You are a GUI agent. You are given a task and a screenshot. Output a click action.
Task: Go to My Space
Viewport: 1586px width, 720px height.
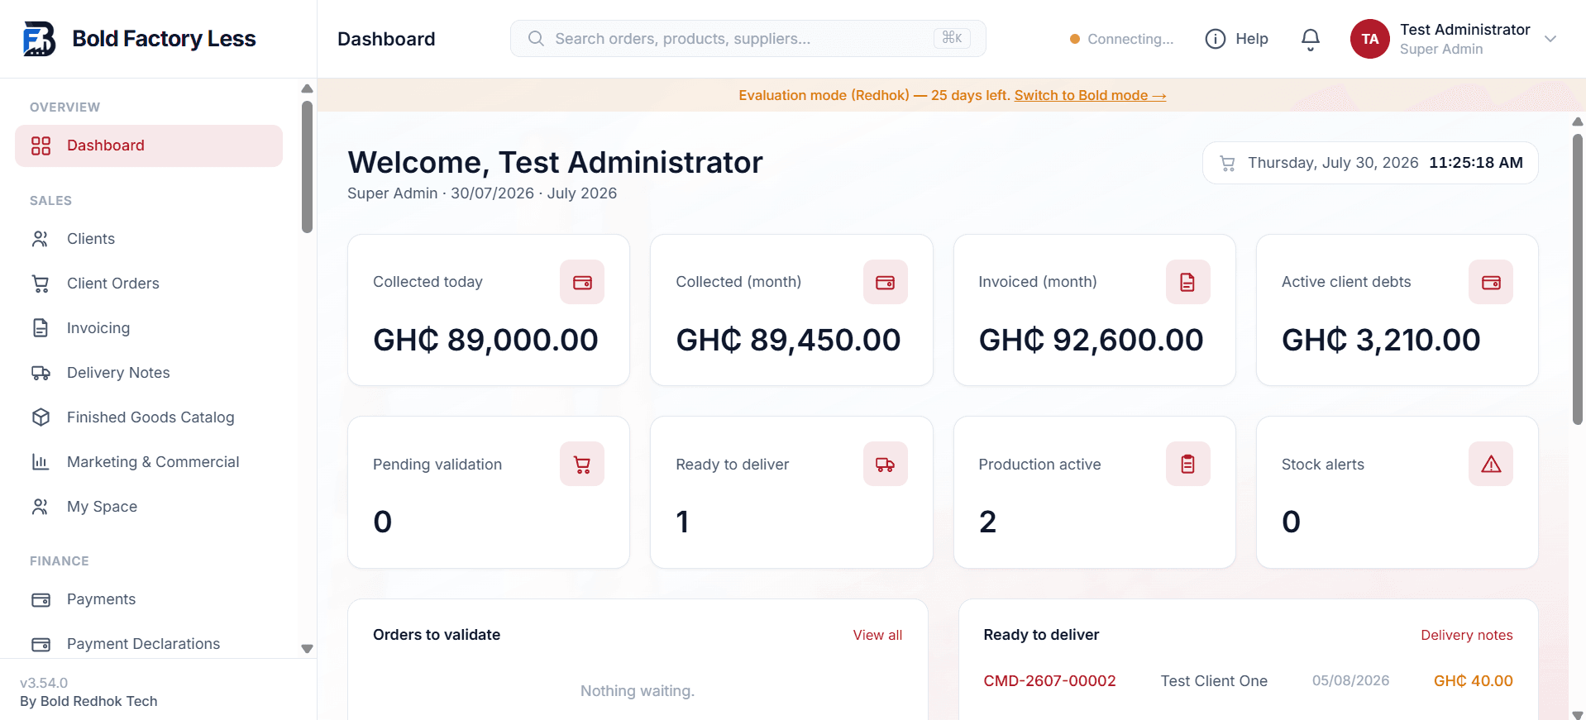pyautogui.click(x=149, y=507)
